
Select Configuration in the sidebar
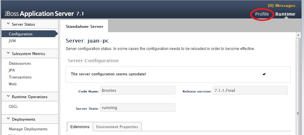tap(21, 34)
